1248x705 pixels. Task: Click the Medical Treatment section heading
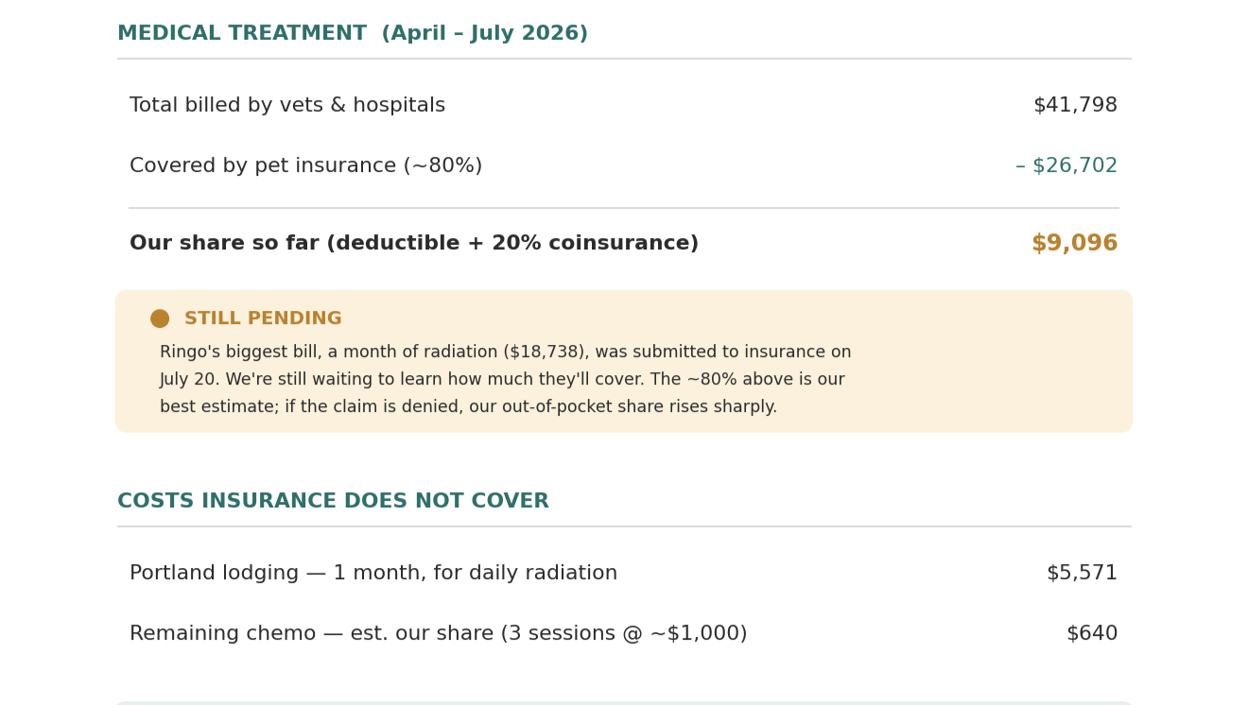353,34
